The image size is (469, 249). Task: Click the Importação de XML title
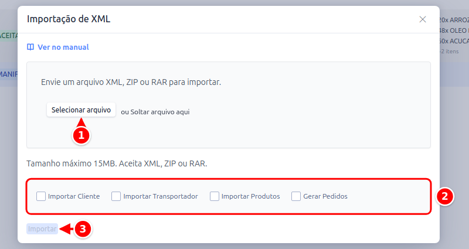69,19
